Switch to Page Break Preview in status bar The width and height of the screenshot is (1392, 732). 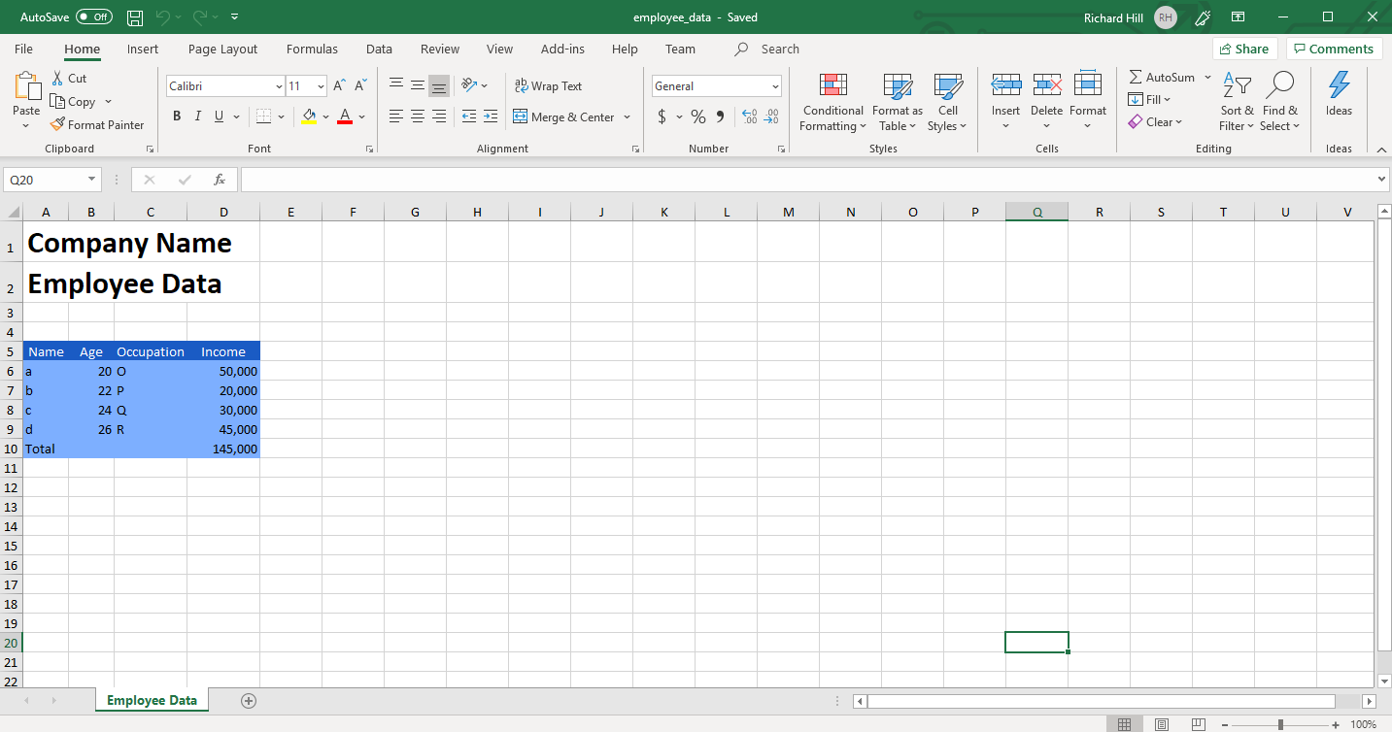pos(1199,724)
